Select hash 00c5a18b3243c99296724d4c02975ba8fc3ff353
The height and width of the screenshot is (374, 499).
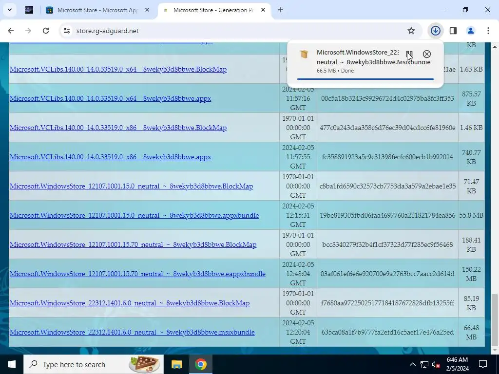pos(387,98)
